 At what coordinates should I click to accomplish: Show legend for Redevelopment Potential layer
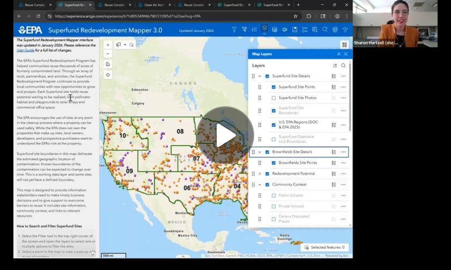click(334, 174)
